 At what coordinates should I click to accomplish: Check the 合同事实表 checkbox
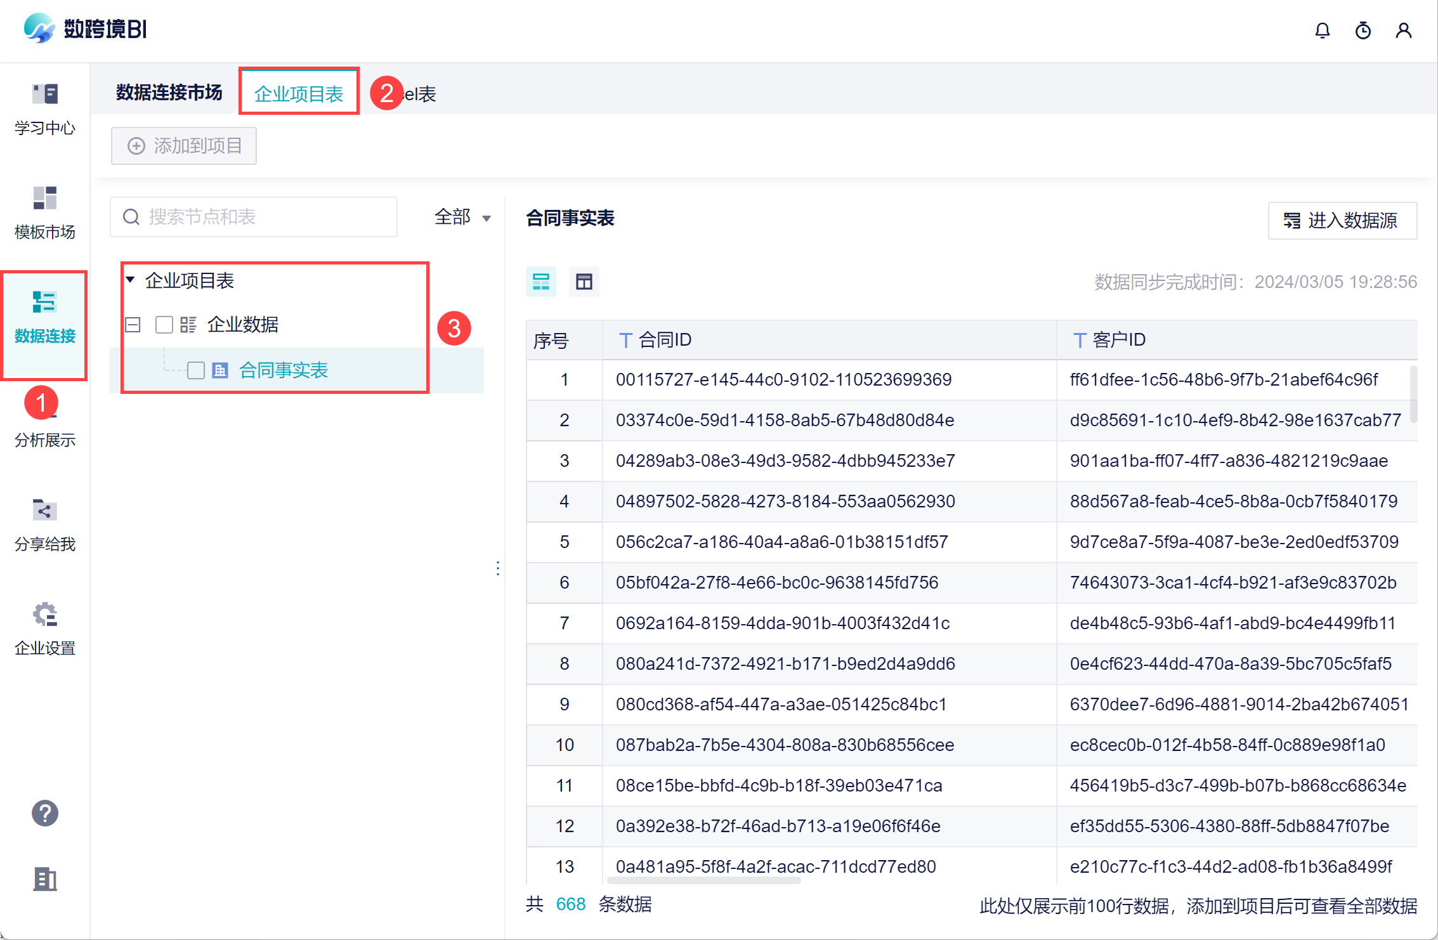point(196,370)
